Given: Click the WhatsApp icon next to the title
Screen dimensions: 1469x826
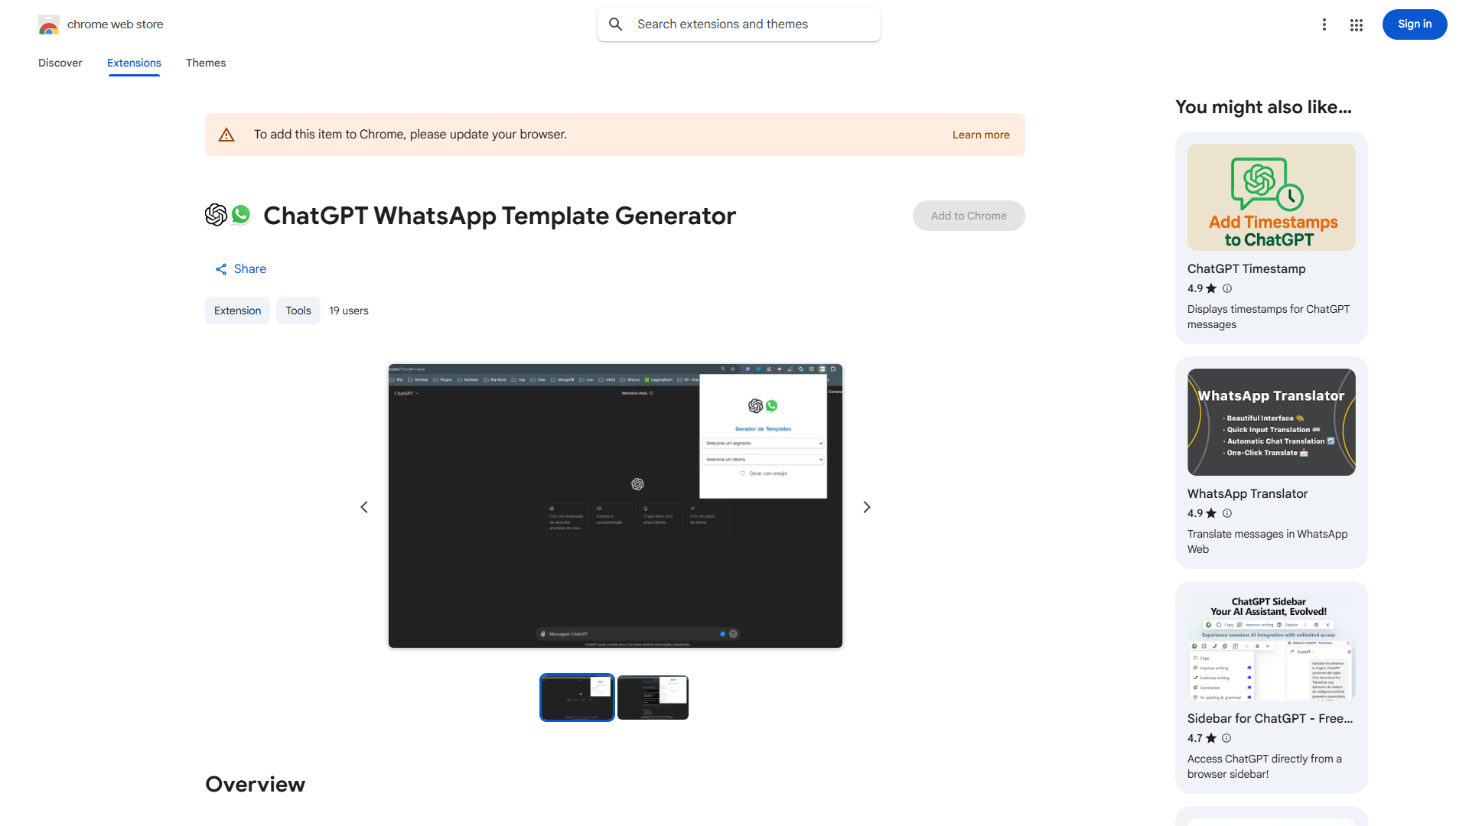Looking at the screenshot, I should pyautogui.click(x=242, y=215).
